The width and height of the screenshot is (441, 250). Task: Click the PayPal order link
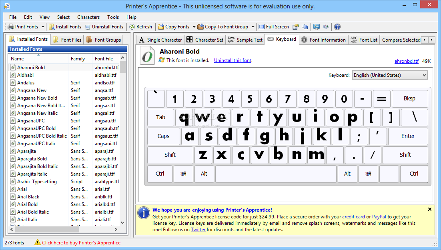click(x=379, y=217)
